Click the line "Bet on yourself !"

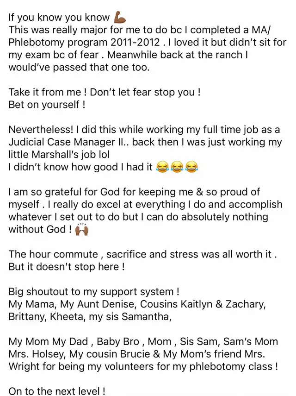[x=47, y=105]
